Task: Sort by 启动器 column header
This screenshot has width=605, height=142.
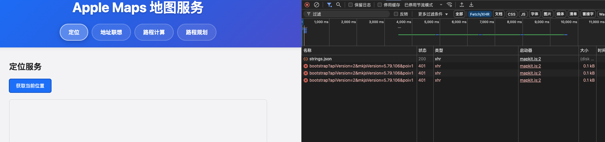Action: click(x=548, y=50)
